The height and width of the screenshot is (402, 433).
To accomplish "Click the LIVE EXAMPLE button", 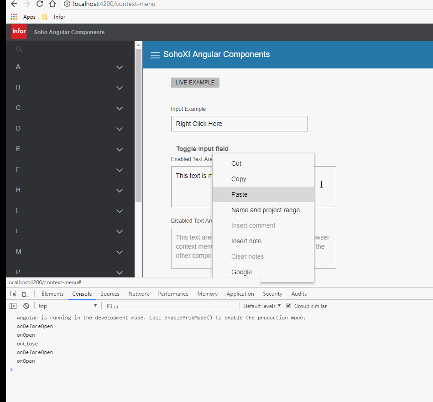I will (195, 83).
